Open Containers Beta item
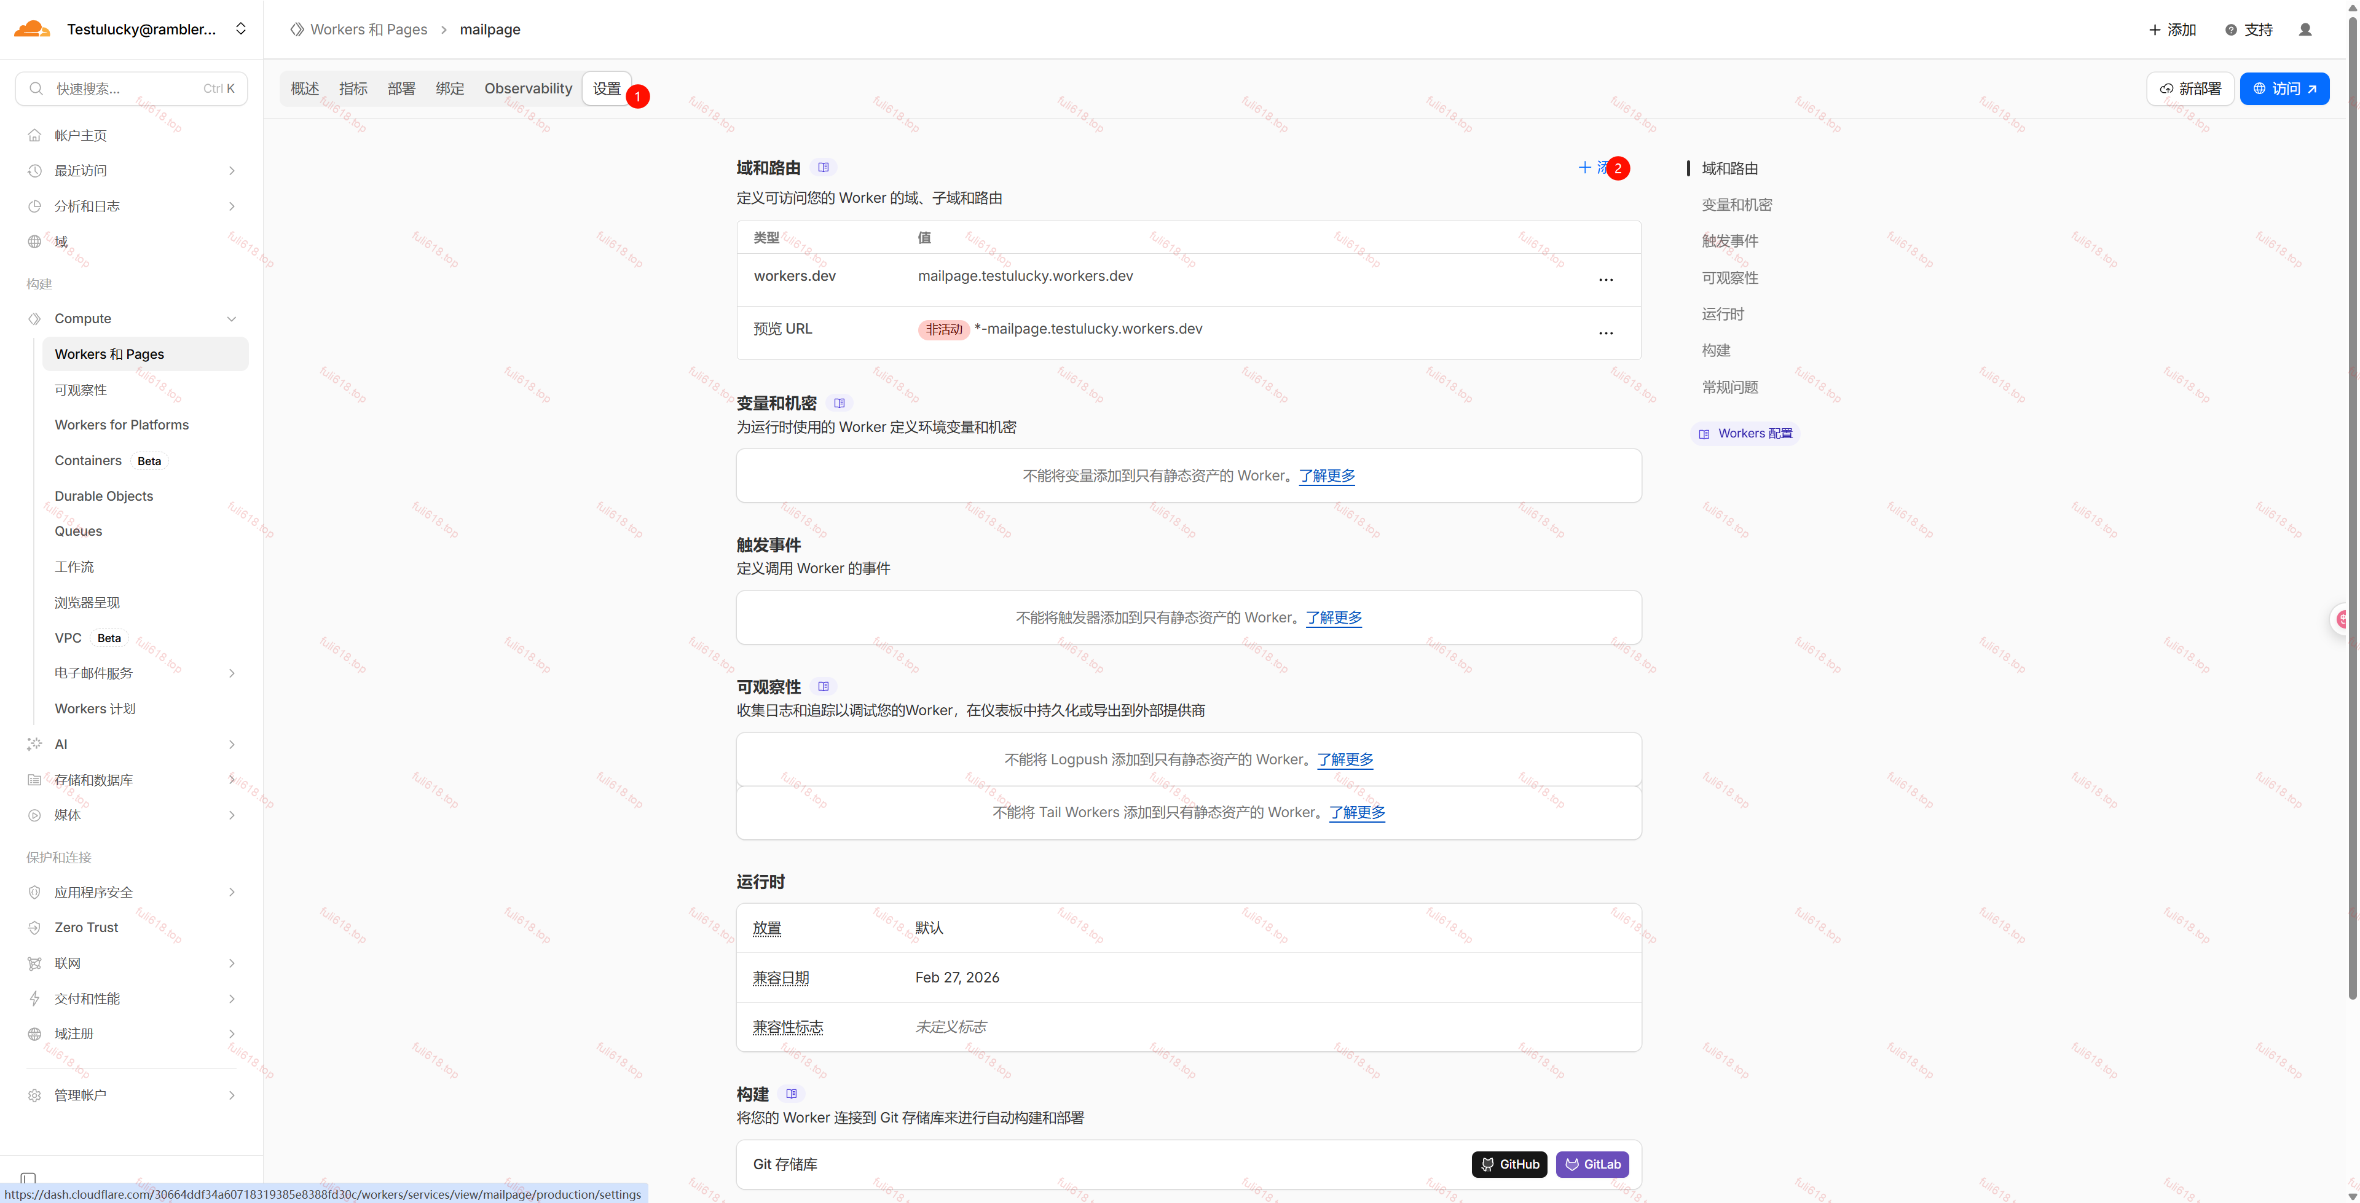Screen dimensions: 2360x1203 pyautogui.click(x=111, y=460)
